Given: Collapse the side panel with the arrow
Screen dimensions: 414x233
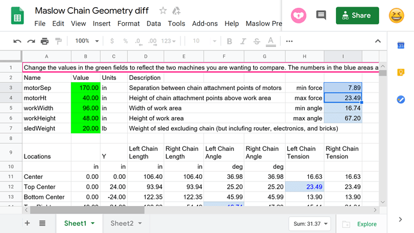Looking at the screenshot, I should tap(400, 219).
